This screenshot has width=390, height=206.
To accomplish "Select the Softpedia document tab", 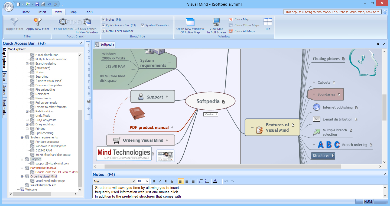I will coord(105,45).
